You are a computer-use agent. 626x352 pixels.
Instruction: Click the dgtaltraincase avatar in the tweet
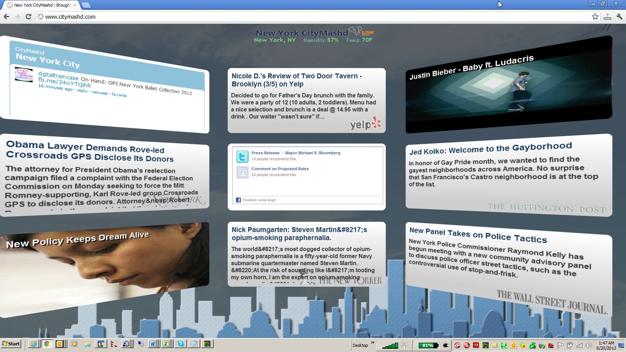23,74
